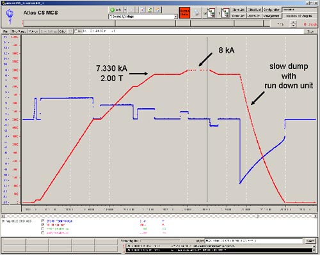
Task: Click the Other button in the plot toolbar
Action: click(x=63, y=31)
